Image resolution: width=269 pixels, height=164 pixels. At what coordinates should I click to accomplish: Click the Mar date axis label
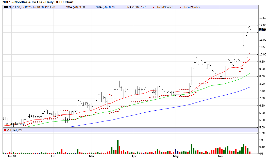coord(92,156)
